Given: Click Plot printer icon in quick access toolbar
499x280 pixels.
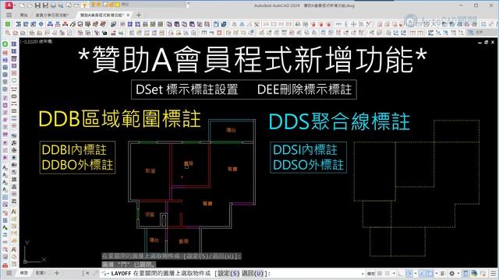Looking at the screenshot, I should 54,5.
